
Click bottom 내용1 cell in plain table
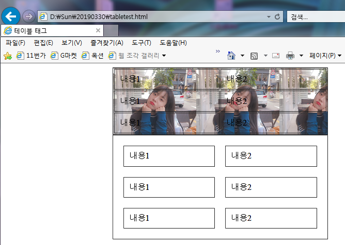click(x=169, y=218)
